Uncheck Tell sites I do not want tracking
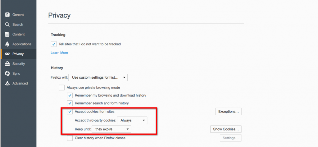 point(53,44)
